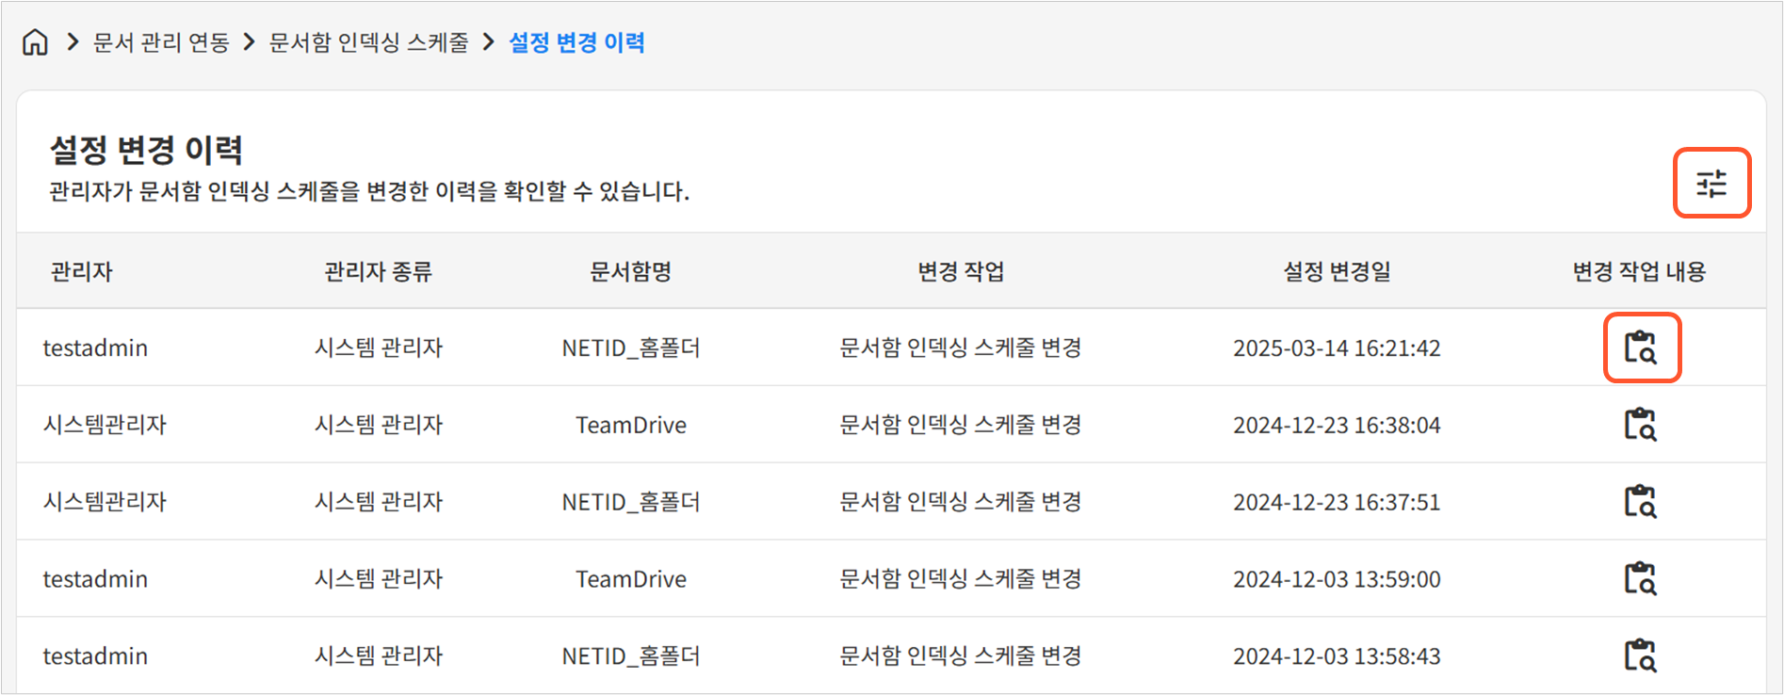View change details for 2024-12-03 13:58:43 entry
The image size is (1784, 695).
point(1641,655)
